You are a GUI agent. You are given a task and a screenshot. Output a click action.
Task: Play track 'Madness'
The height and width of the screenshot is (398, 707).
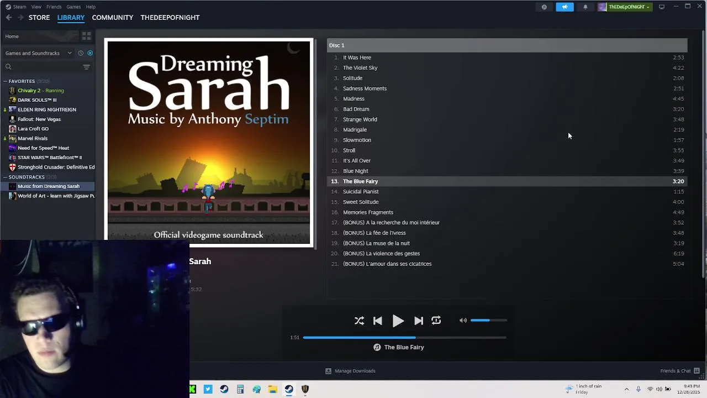(x=507, y=99)
